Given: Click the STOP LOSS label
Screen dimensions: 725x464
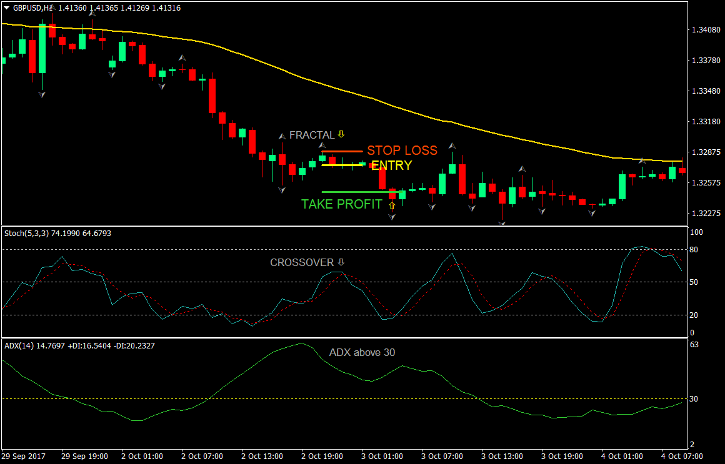Looking at the screenshot, I should tap(402, 151).
